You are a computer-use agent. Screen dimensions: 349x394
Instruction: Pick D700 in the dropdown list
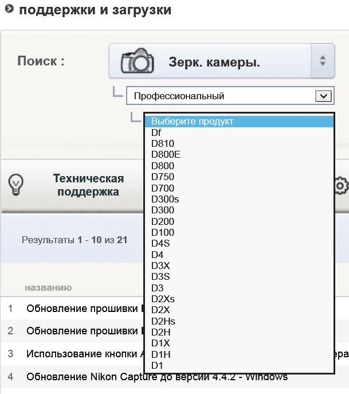click(x=240, y=188)
